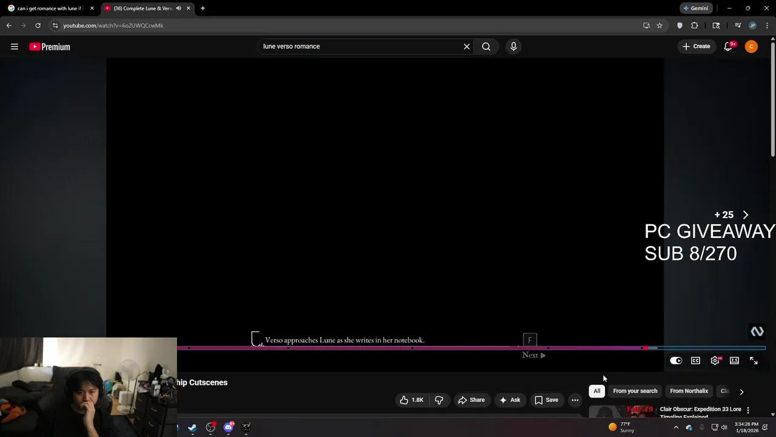Image resolution: width=776 pixels, height=437 pixels.
Task: Click the red scrubber handle on the progress bar
Action: [646, 348]
